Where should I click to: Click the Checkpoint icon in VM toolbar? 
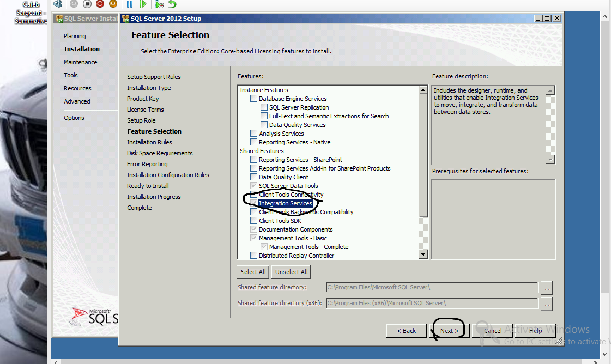(159, 4)
